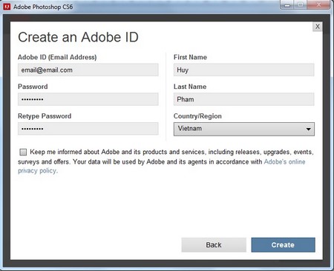The height and width of the screenshot is (271, 334).
Task: Click the Country/Region label
Action: click(x=197, y=116)
